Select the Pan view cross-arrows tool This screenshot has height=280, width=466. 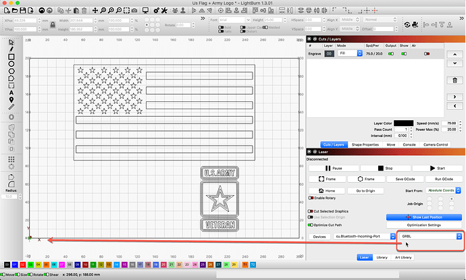[95, 10]
